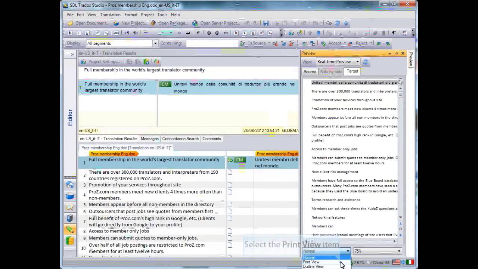478x269 pixels.
Task: Click New Project button
Action: pyautogui.click(x=130, y=23)
